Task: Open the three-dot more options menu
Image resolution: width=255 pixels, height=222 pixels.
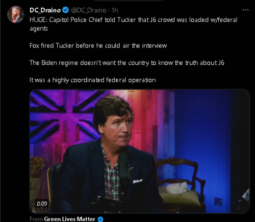Action: coord(245,10)
